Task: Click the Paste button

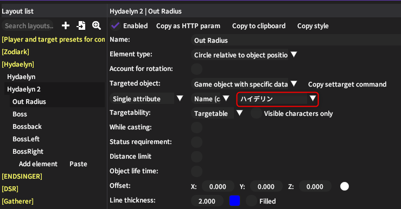Action: pos(78,164)
